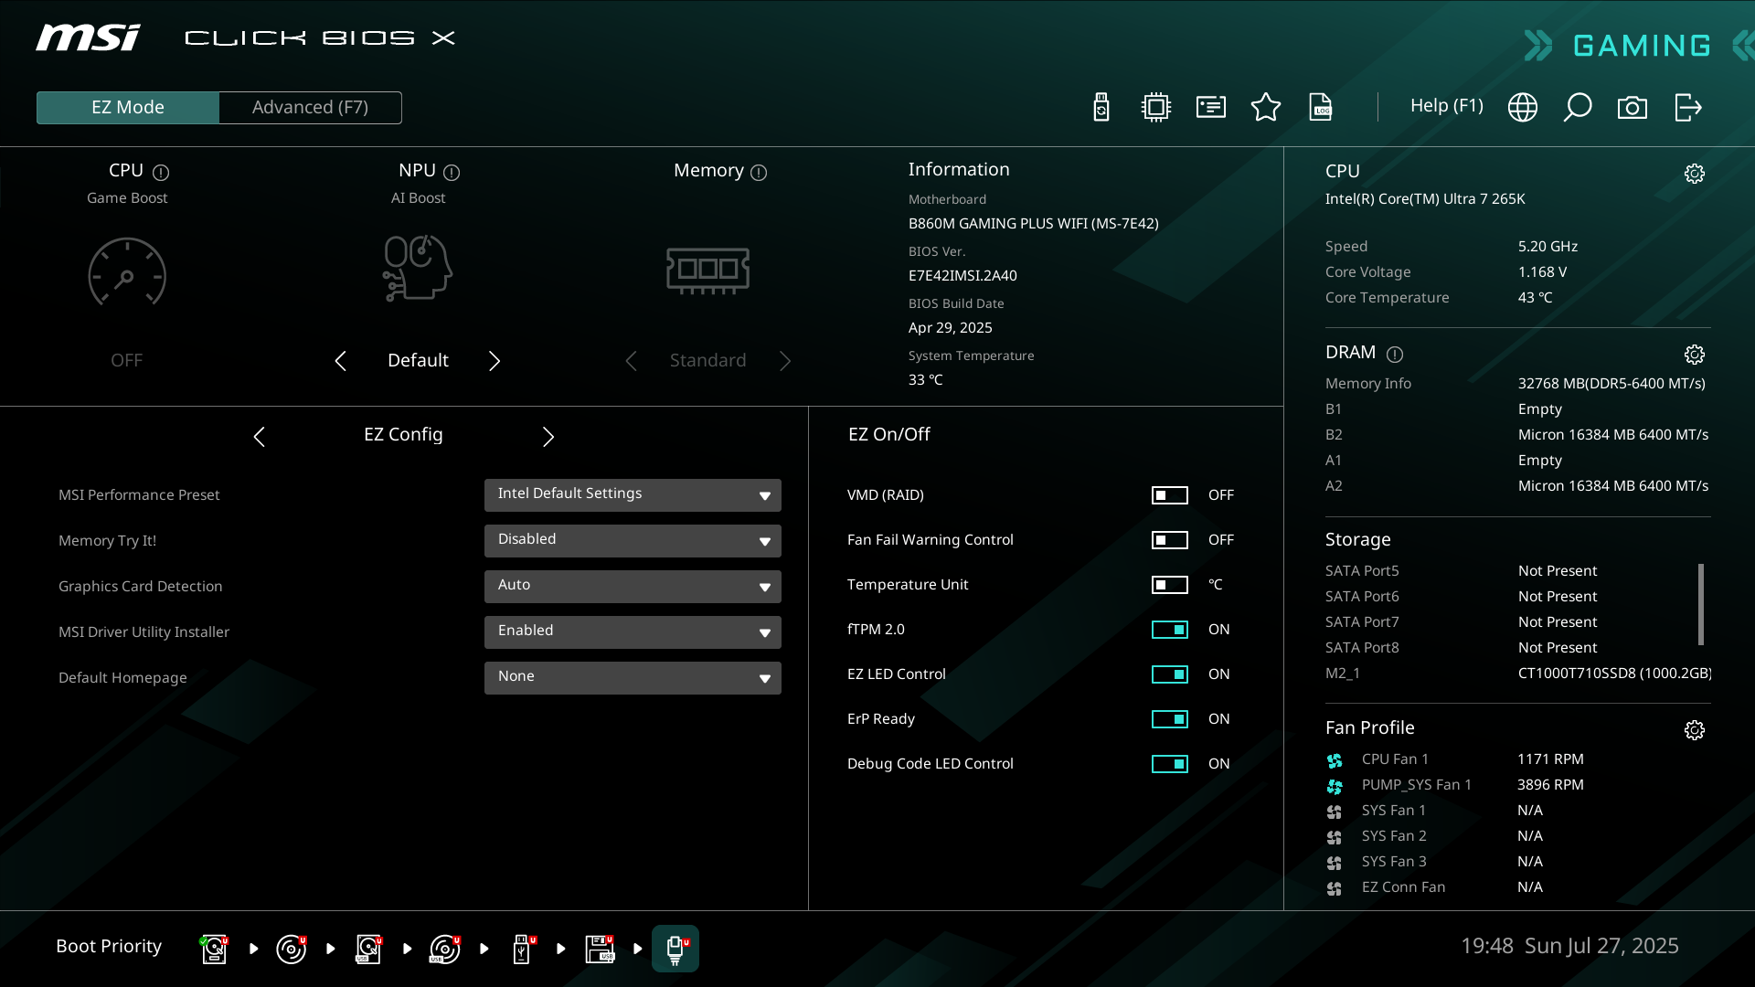Disable the fTPM 2.0 switch
The height and width of the screenshot is (987, 1755).
(x=1170, y=629)
